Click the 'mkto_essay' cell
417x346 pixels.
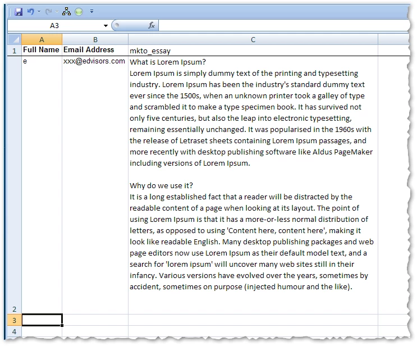(253, 51)
